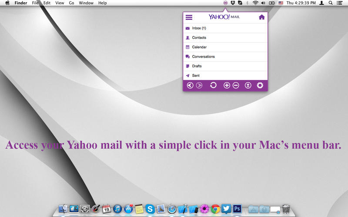Open the Drafts folder
The width and height of the screenshot is (348, 217).
(225, 66)
